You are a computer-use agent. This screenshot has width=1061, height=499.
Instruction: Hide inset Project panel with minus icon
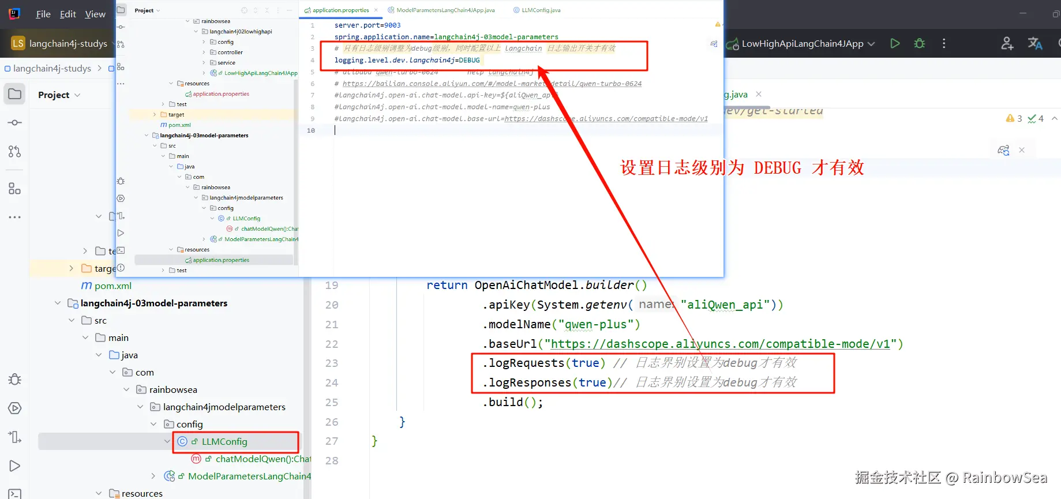click(290, 10)
